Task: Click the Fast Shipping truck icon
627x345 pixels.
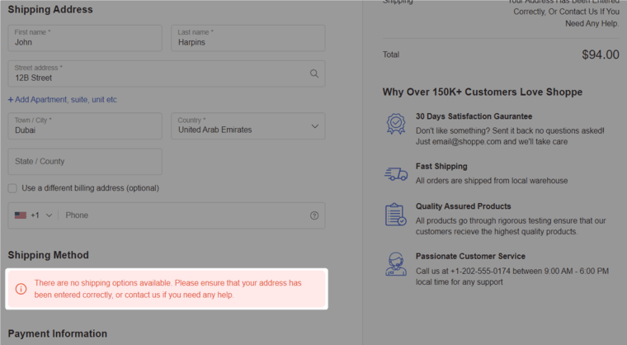Action: (x=396, y=173)
